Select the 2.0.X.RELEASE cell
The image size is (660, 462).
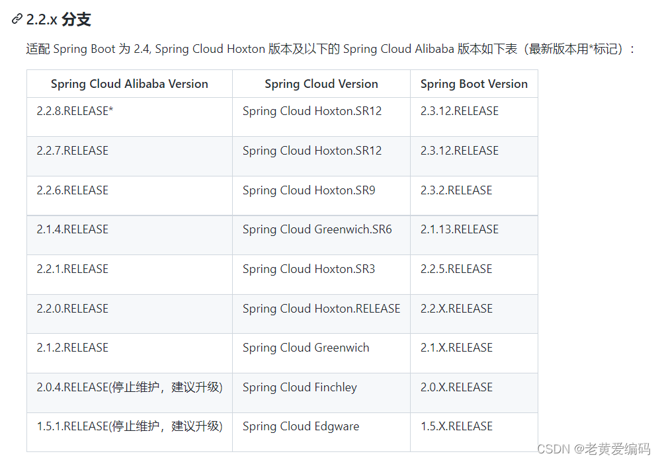point(474,393)
